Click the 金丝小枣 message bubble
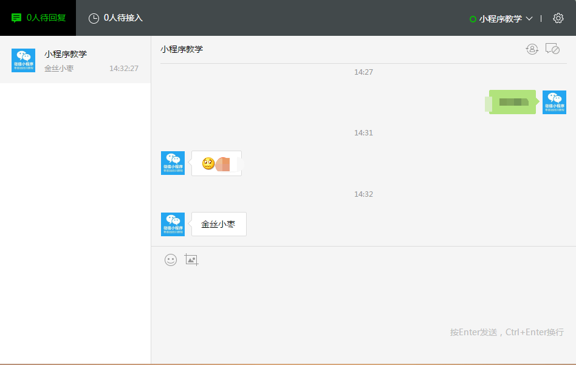 [x=219, y=224]
